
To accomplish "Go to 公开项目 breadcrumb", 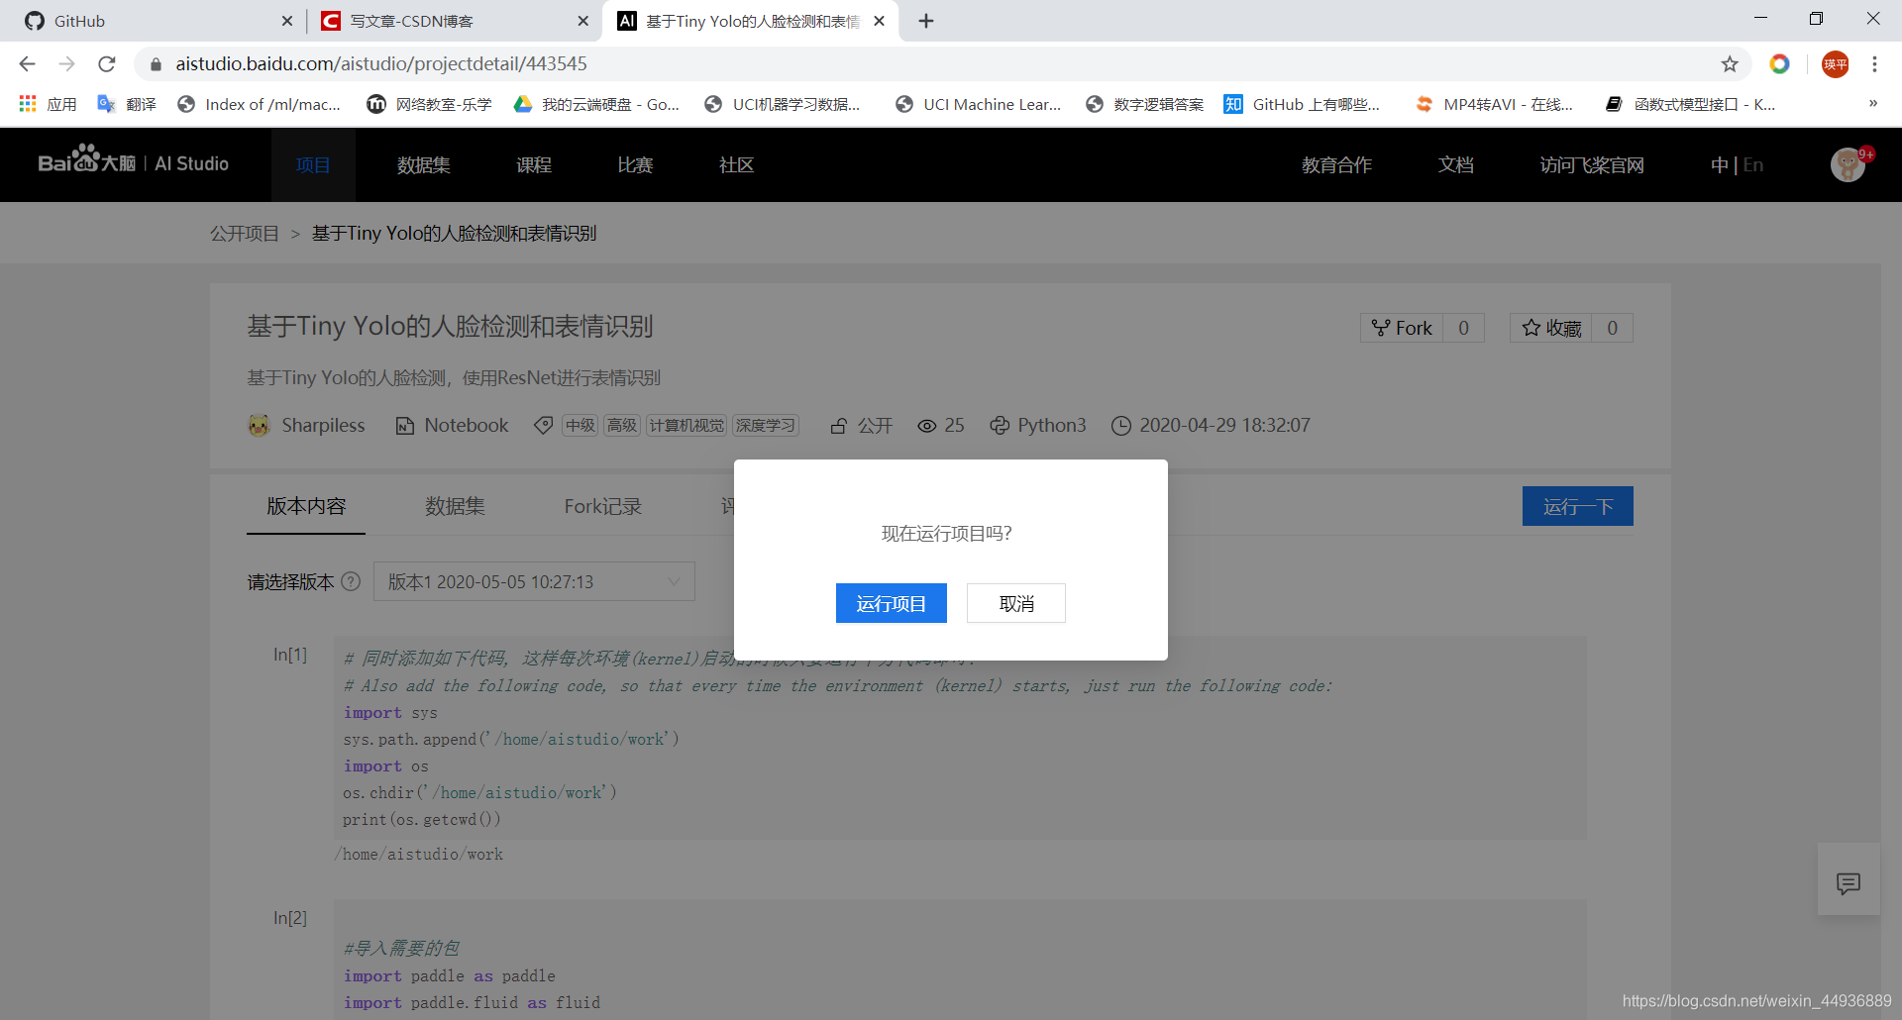I will pos(245,233).
